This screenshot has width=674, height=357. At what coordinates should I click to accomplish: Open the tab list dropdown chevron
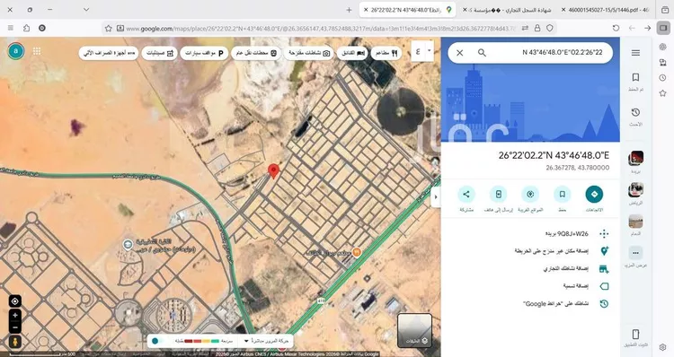tap(86, 10)
